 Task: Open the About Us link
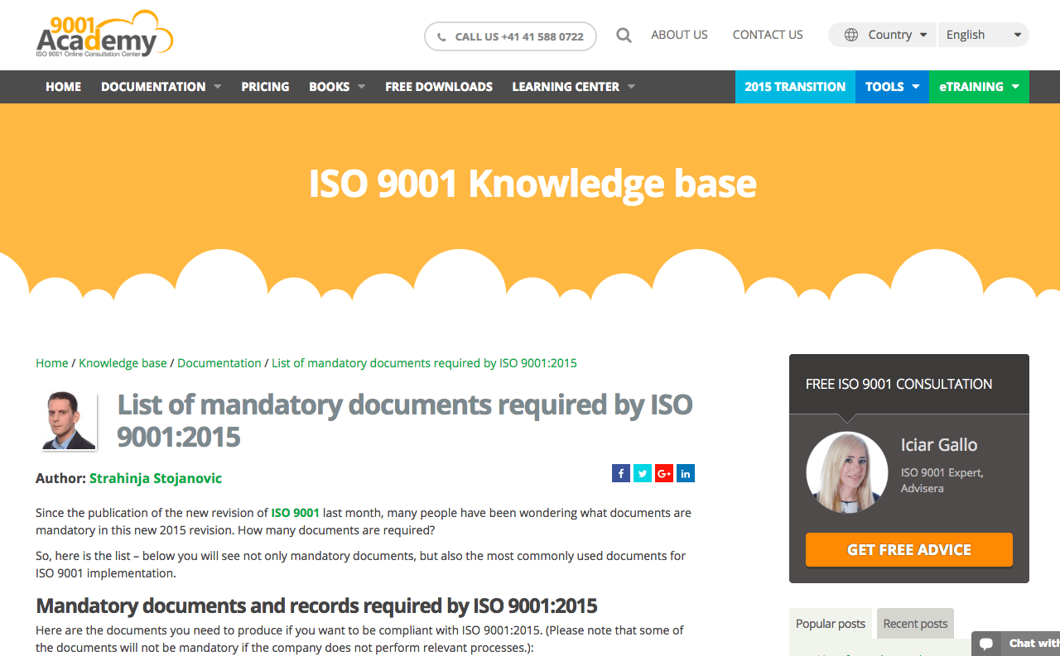pos(679,35)
